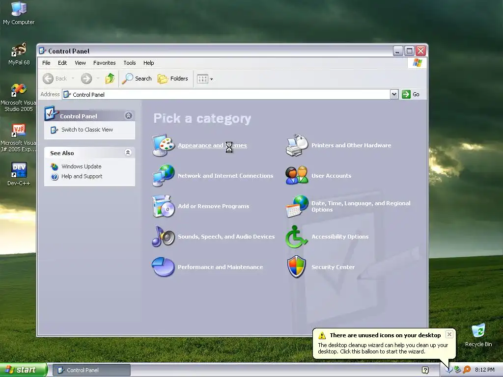Click the Start button
Screen dimensions: 503x377
[24, 370]
